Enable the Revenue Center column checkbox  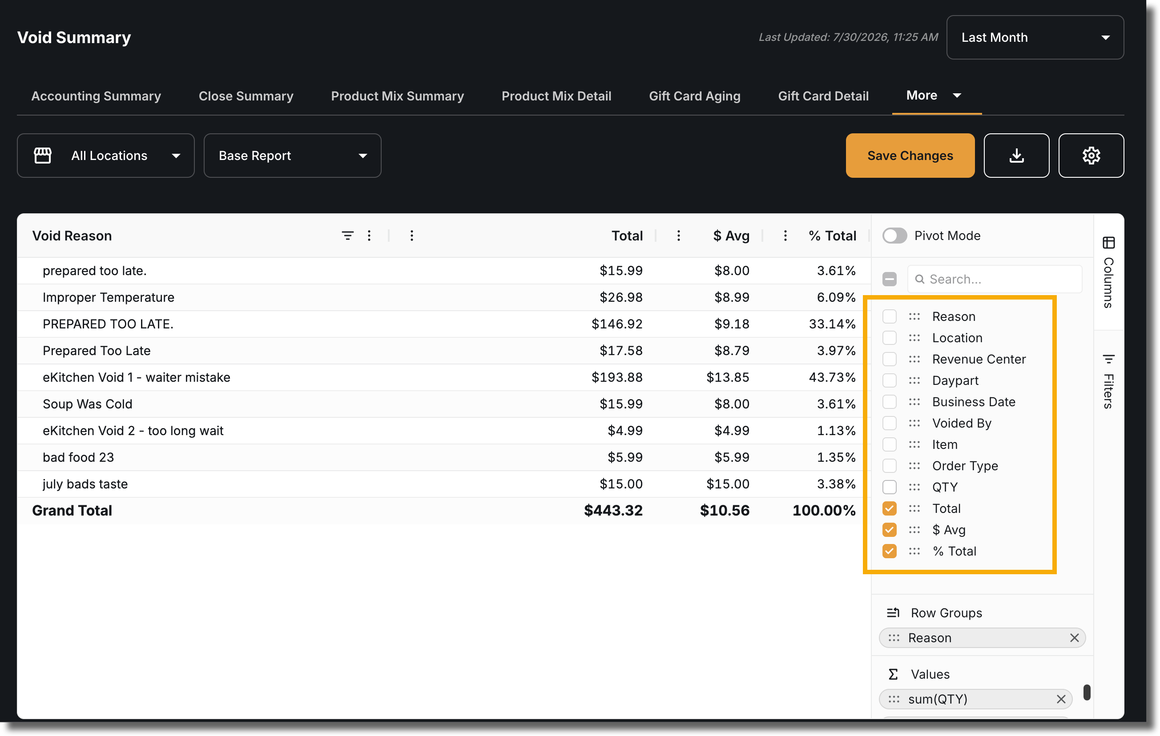889,359
